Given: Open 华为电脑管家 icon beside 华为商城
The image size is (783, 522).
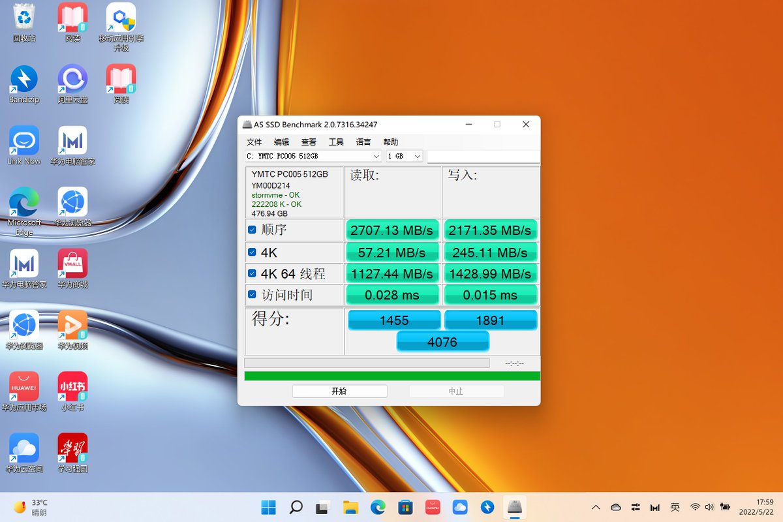Looking at the screenshot, I should click(x=24, y=268).
